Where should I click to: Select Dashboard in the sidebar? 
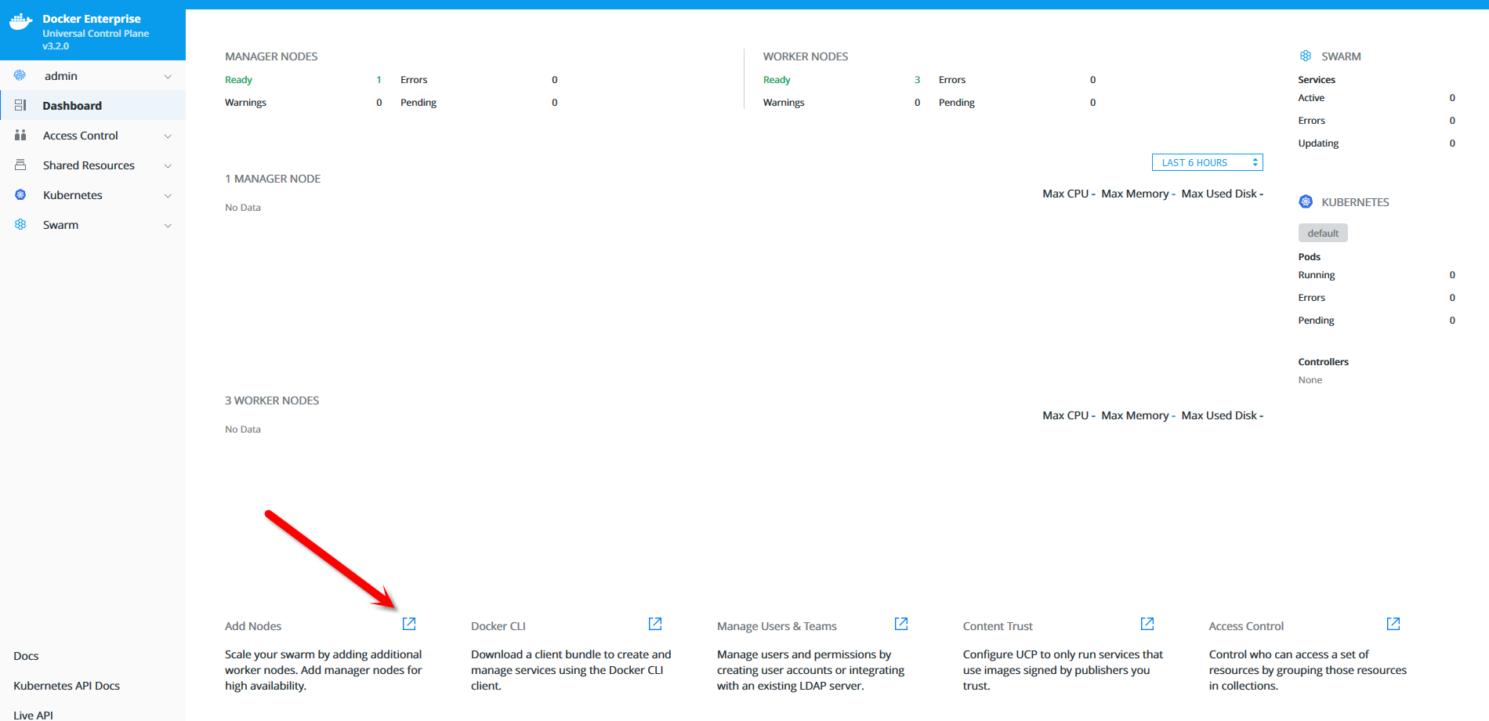pyautogui.click(x=92, y=105)
